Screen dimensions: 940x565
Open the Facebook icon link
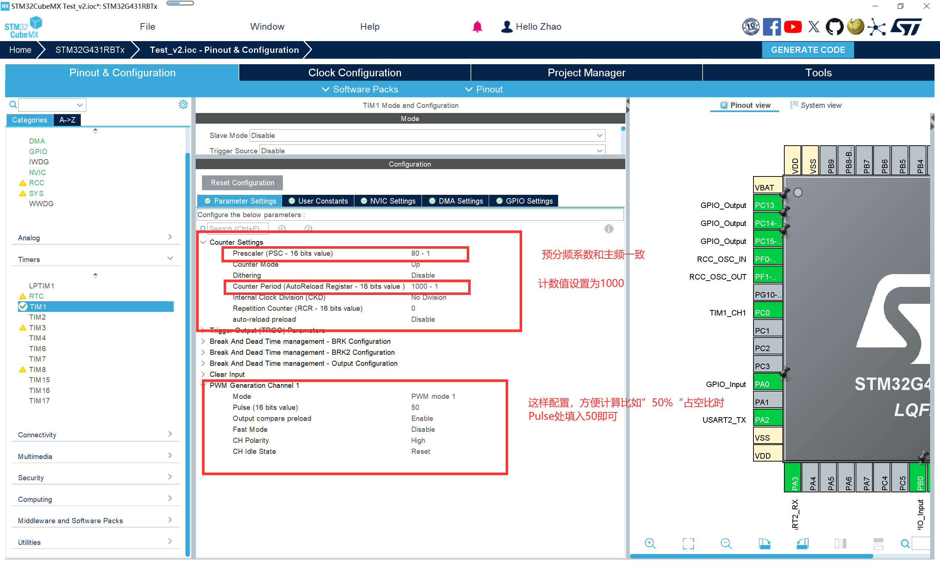click(771, 27)
